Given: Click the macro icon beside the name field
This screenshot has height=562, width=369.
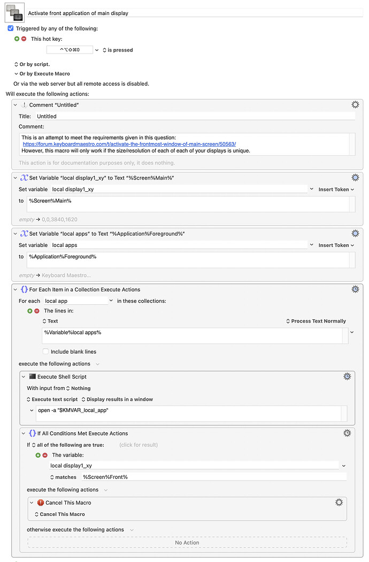Looking at the screenshot, I should [15, 12].
